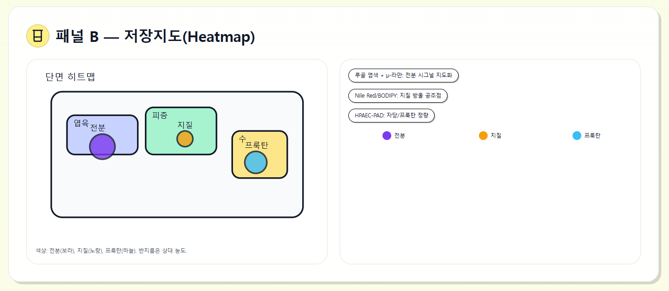Click the 엽육 label text
The height and width of the screenshot is (291, 669).
pyautogui.click(x=81, y=123)
